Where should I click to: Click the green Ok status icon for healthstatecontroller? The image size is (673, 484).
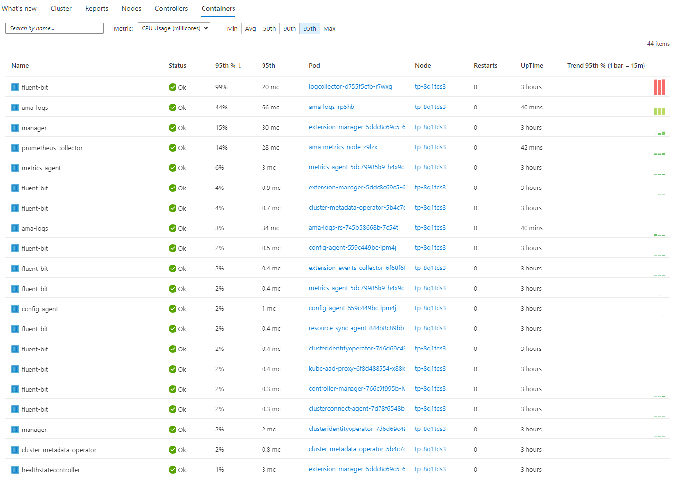click(x=173, y=470)
